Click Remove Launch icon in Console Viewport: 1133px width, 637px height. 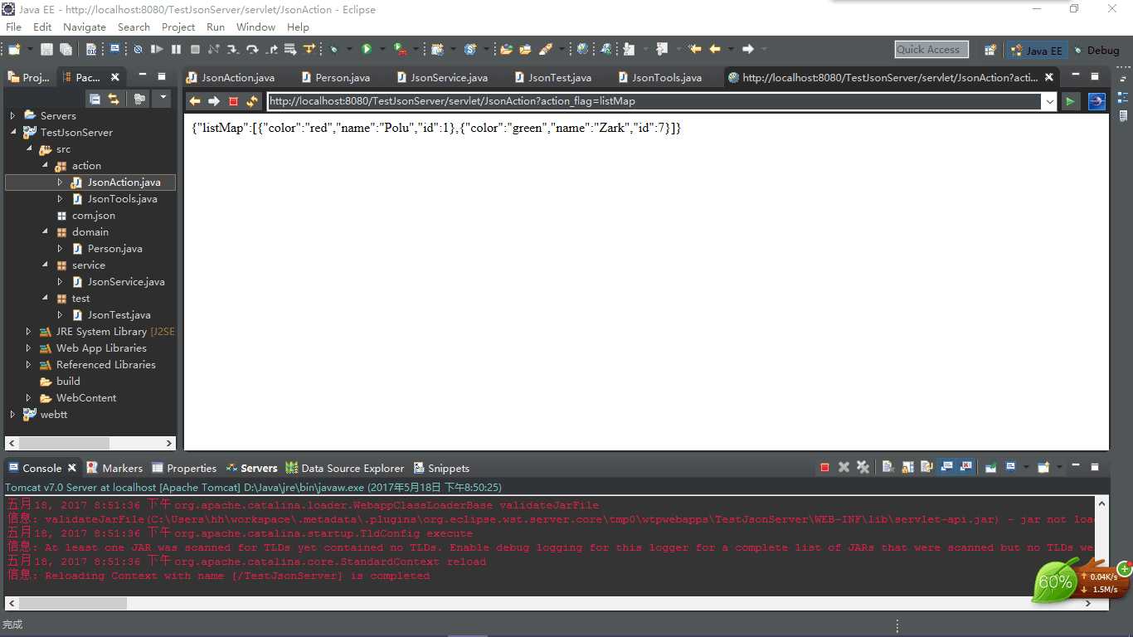(844, 468)
